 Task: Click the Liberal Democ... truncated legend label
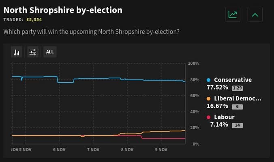tap(238, 98)
